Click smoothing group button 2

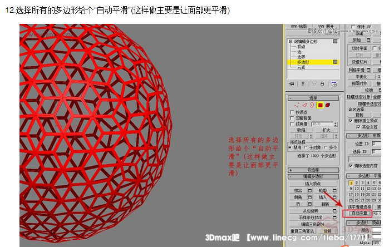pyautogui.click(x=357, y=183)
